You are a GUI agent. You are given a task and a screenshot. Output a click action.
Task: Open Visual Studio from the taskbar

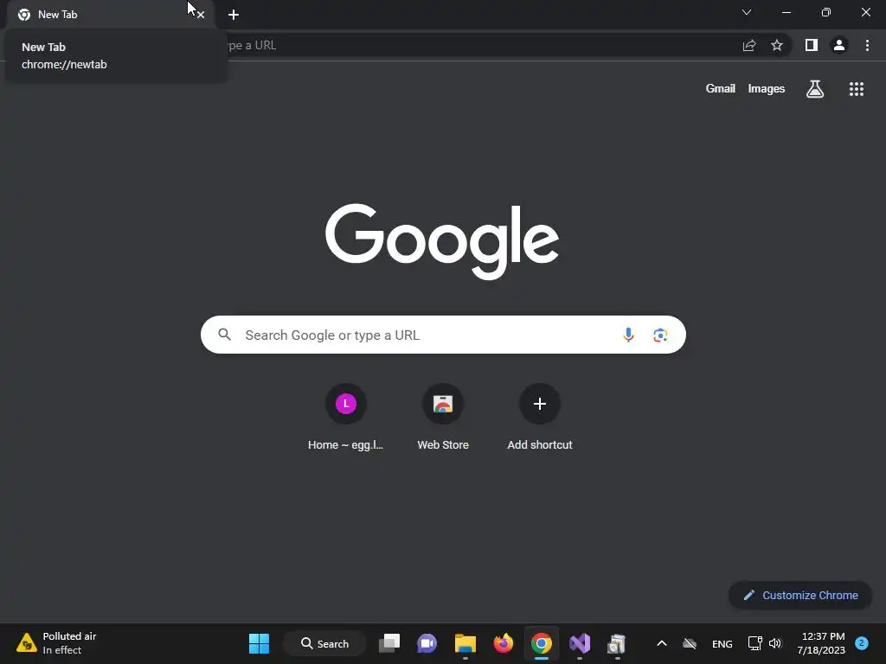tap(580, 643)
